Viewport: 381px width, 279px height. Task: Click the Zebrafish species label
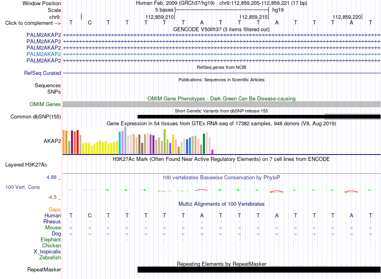[x=50, y=258]
